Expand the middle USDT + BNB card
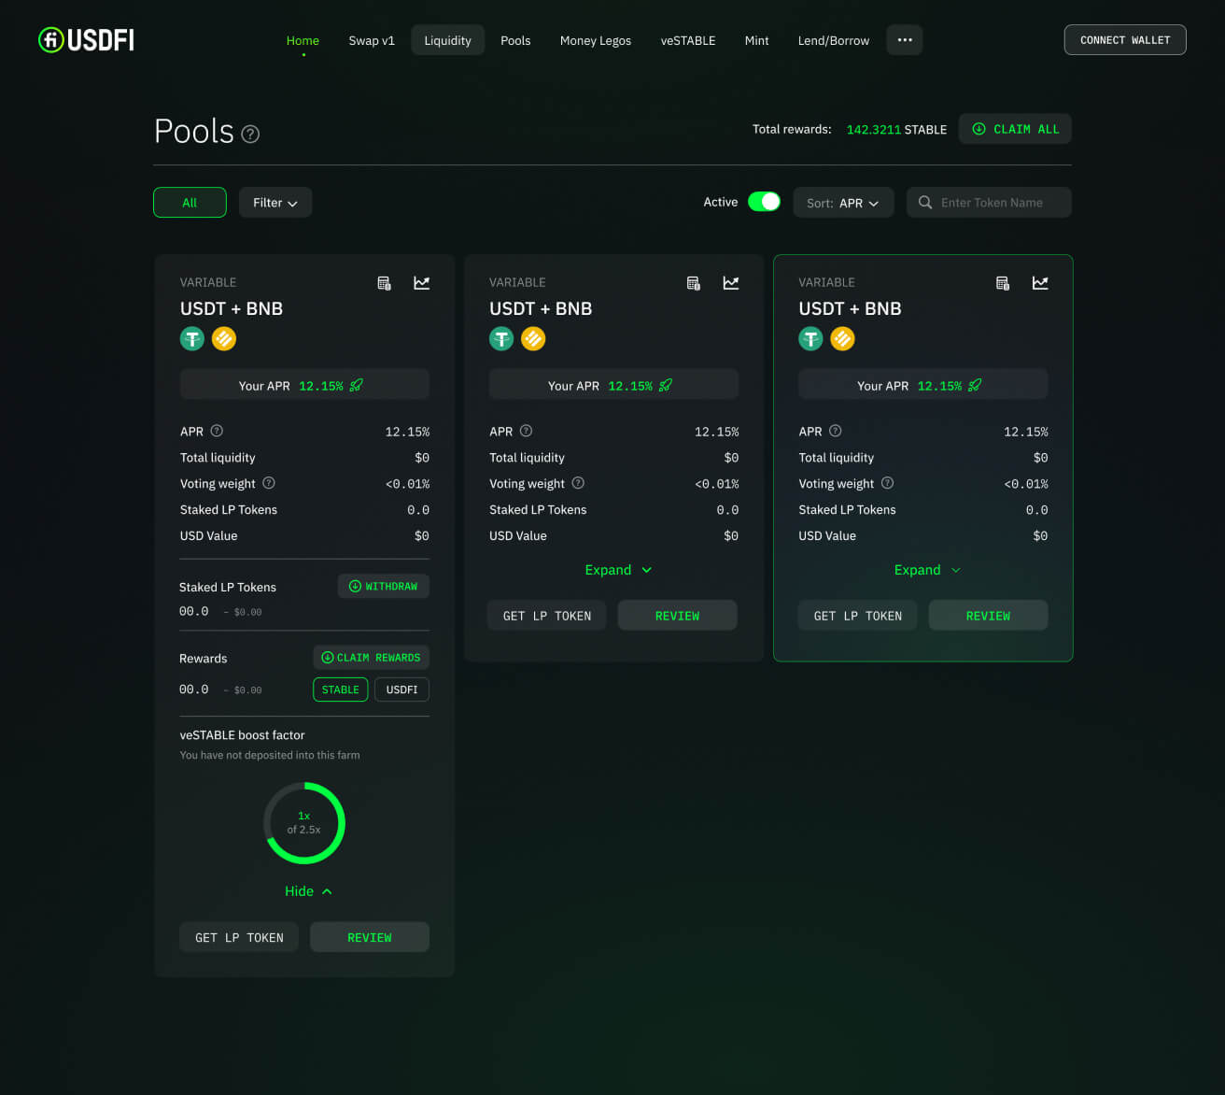This screenshot has height=1095, width=1225. (x=618, y=570)
